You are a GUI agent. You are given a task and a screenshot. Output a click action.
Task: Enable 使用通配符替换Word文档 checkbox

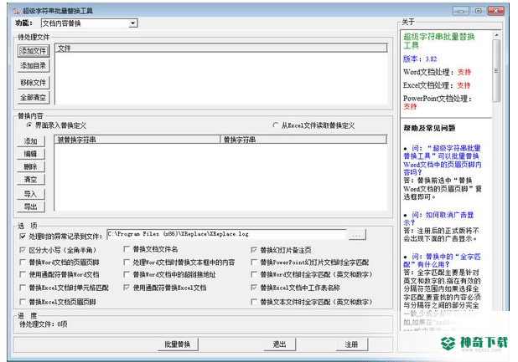tap(23, 274)
